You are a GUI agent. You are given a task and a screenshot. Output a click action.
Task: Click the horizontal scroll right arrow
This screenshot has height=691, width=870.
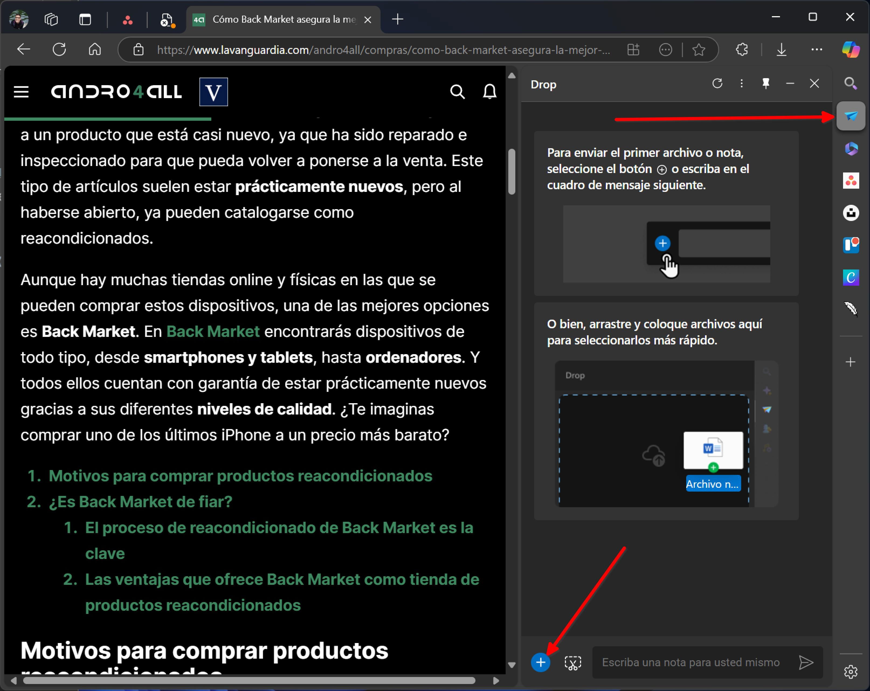pos(496,680)
